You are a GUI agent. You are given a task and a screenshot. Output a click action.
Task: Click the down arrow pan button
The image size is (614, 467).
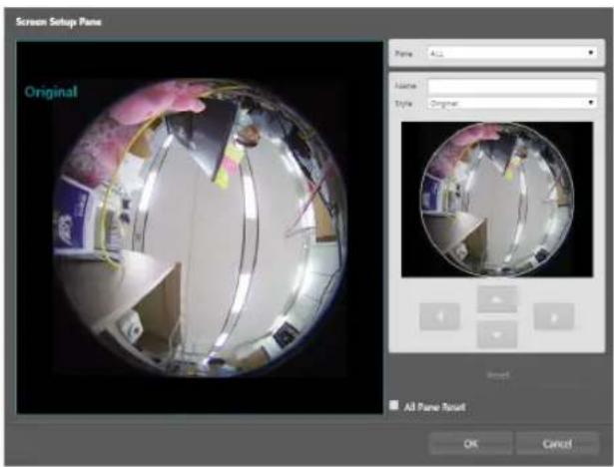497,334
